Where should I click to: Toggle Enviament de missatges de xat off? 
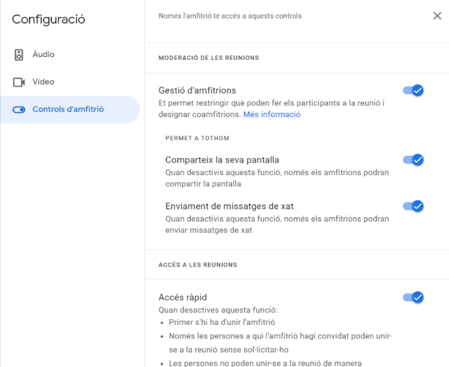[413, 206]
